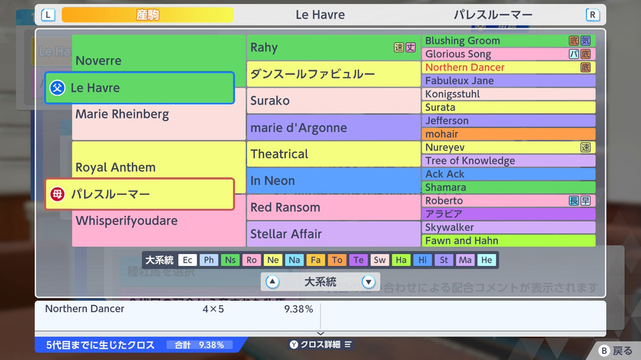The height and width of the screenshot is (360, 641).
Task: Select Red Ransom in the pedigree
Action: [333, 207]
